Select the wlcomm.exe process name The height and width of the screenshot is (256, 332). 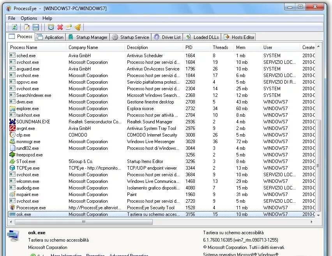pos(28,181)
